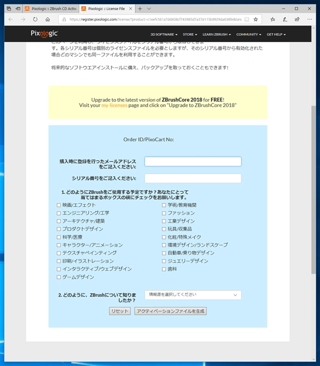This screenshot has height=366, width=320.
Task: Open the browser home page
Action: 47,19
